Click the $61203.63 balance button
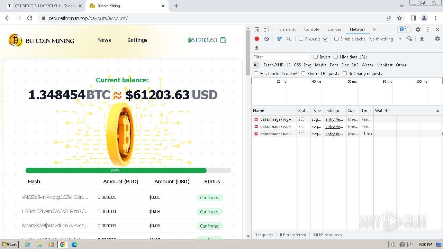The height and width of the screenshot is (249, 443). click(x=207, y=40)
